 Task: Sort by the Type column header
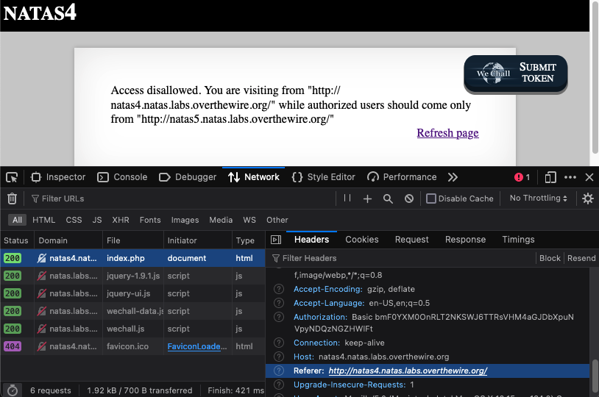tap(248, 240)
